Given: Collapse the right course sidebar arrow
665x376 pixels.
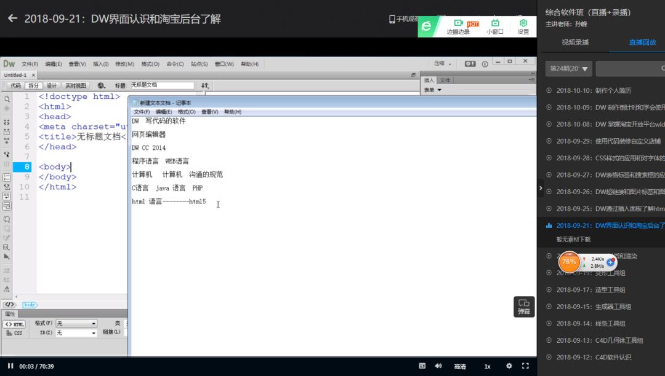Looking at the screenshot, I should [x=541, y=188].
